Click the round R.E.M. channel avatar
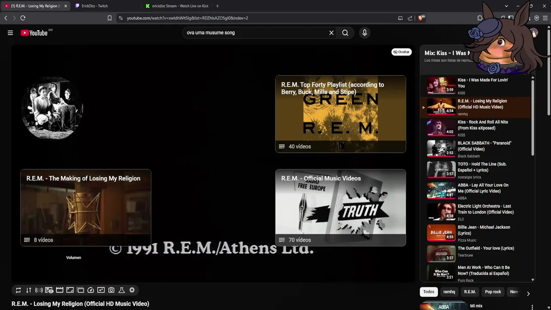The width and height of the screenshot is (551, 310). click(x=52, y=108)
